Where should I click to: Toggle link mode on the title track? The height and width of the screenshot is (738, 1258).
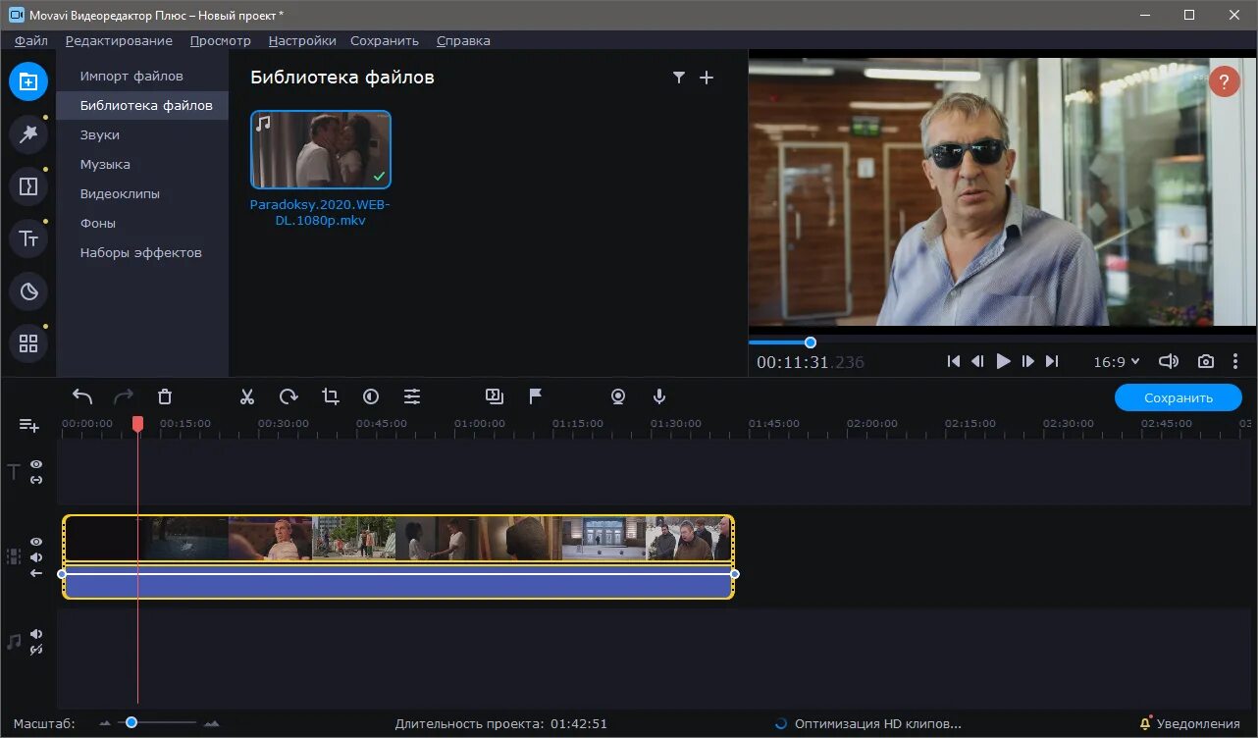pyautogui.click(x=36, y=480)
